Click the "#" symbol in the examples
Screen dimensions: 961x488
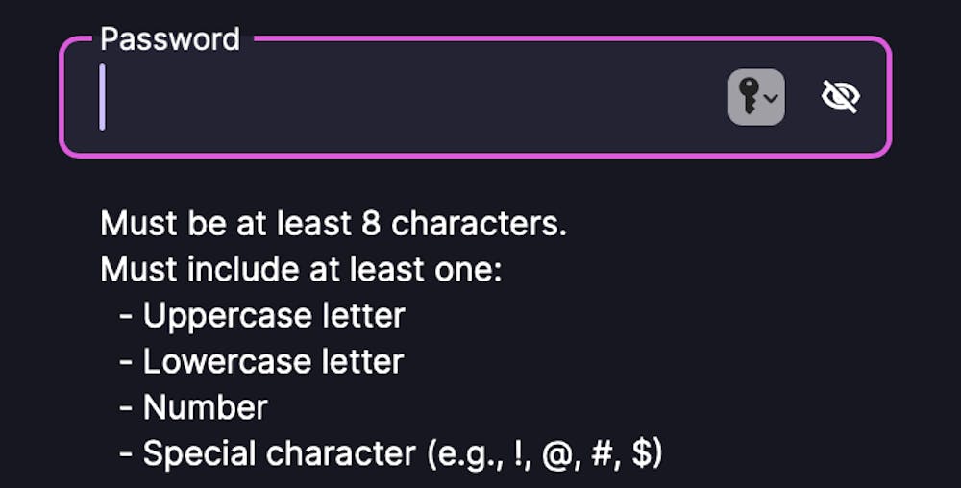click(600, 454)
